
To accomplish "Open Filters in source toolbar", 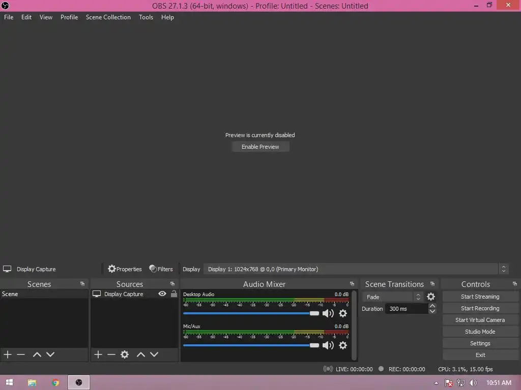I will [161, 269].
